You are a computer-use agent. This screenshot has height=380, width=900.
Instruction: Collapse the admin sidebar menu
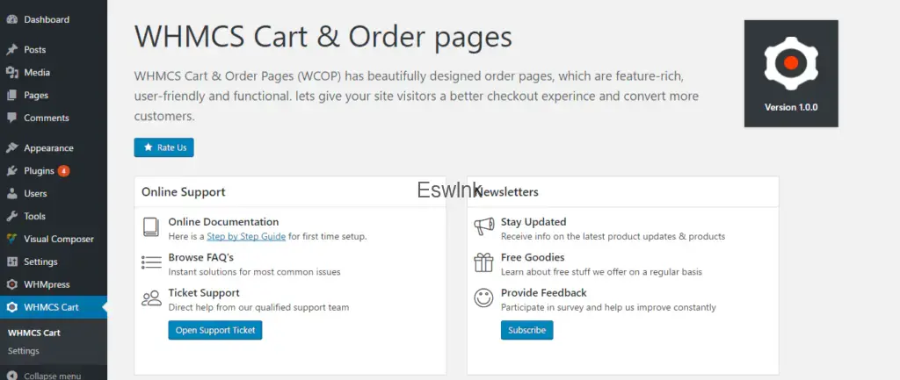44,376
